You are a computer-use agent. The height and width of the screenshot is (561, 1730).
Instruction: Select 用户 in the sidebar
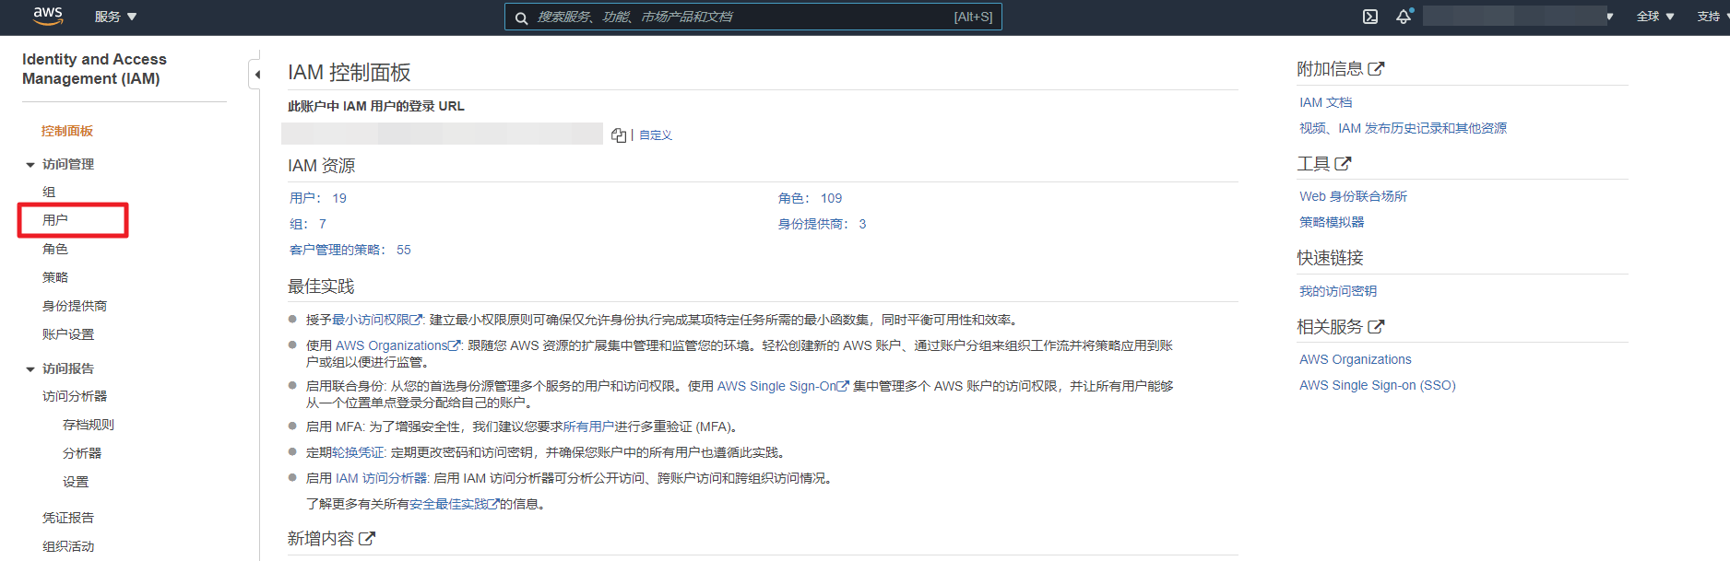click(x=55, y=220)
